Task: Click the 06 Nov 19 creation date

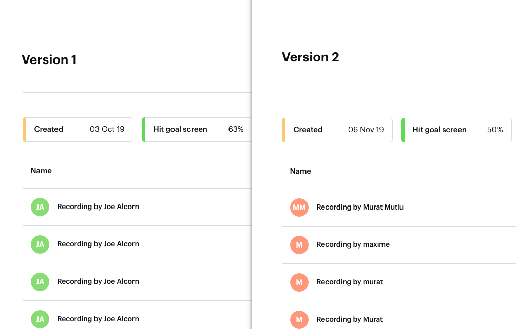Action: tap(366, 130)
